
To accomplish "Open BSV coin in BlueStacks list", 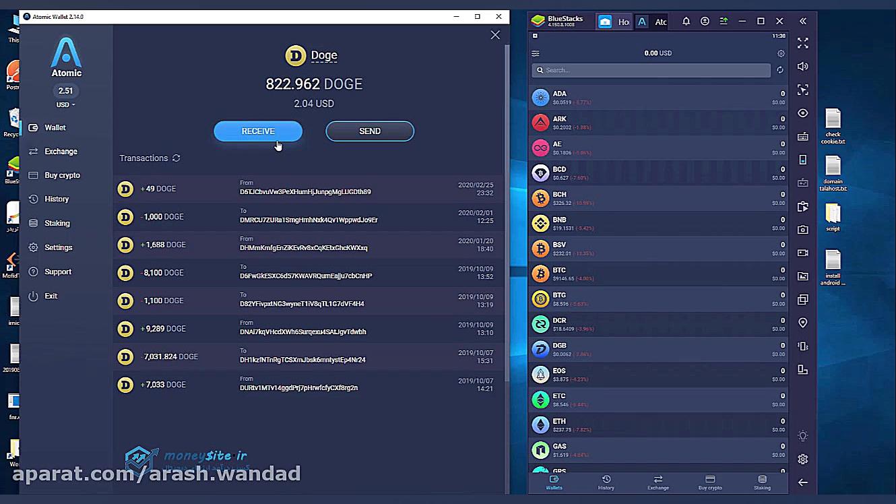I will point(658,249).
